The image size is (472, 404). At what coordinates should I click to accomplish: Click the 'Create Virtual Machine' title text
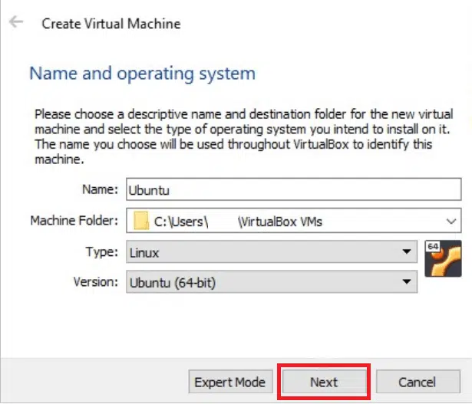tap(111, 24)
